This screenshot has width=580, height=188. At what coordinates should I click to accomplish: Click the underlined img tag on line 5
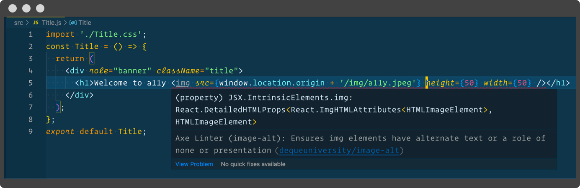(x=183, y=83)
